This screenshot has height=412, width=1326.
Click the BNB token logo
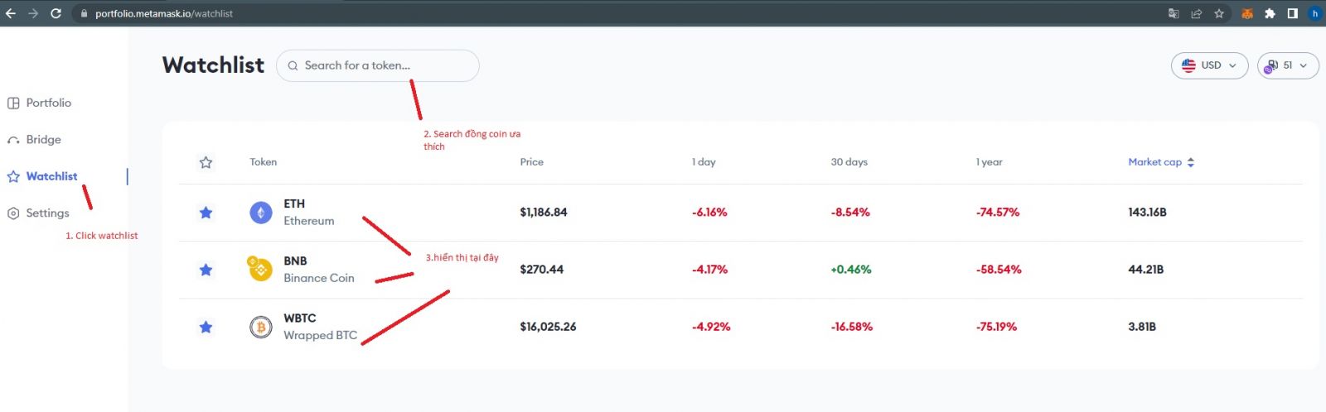pyautogui.click(x=260, y=269)
